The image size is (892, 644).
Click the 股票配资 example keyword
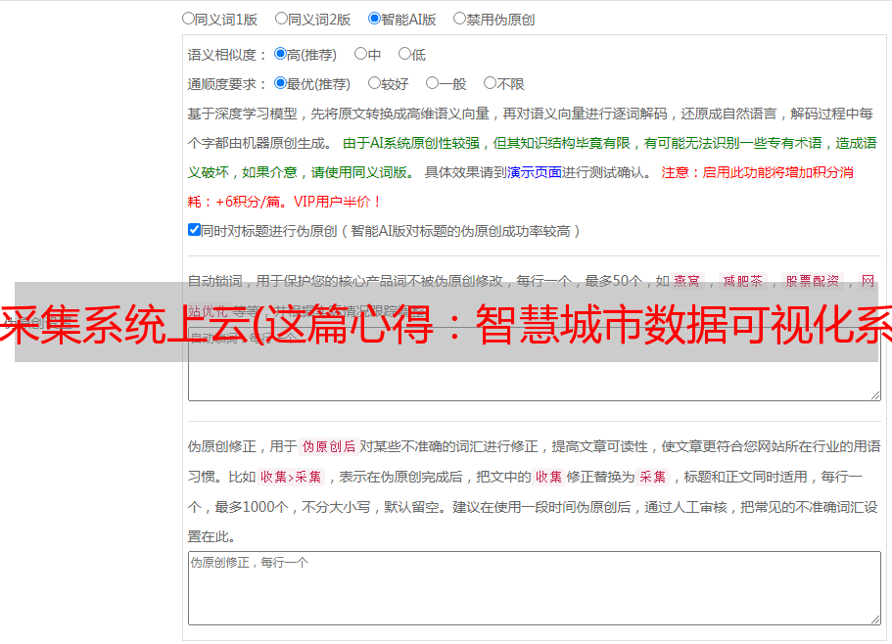click(813, 281)
